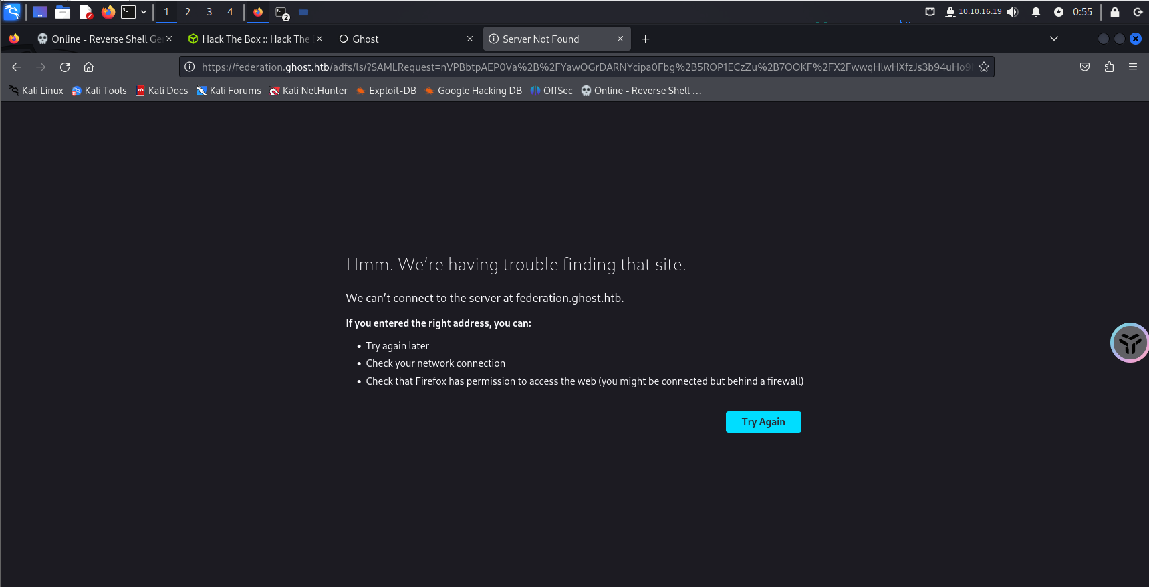This screenshot has width=1149, height=587.
Task: Lock the screen using padlock icon
Action: 1115,12
